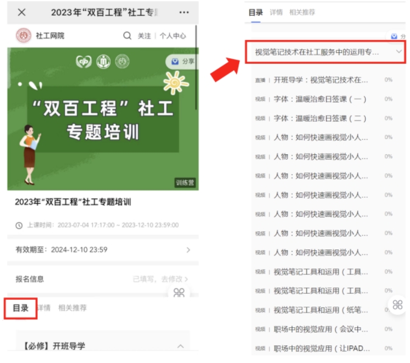
Task: Tap the search magnifier icon
Action: click(127, 36)
